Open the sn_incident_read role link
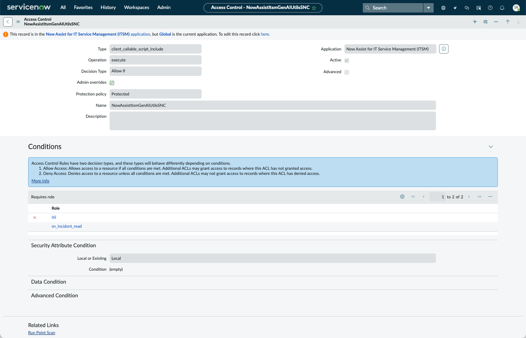526x338 pixels. pyautogui.click(x=67, y=227)
